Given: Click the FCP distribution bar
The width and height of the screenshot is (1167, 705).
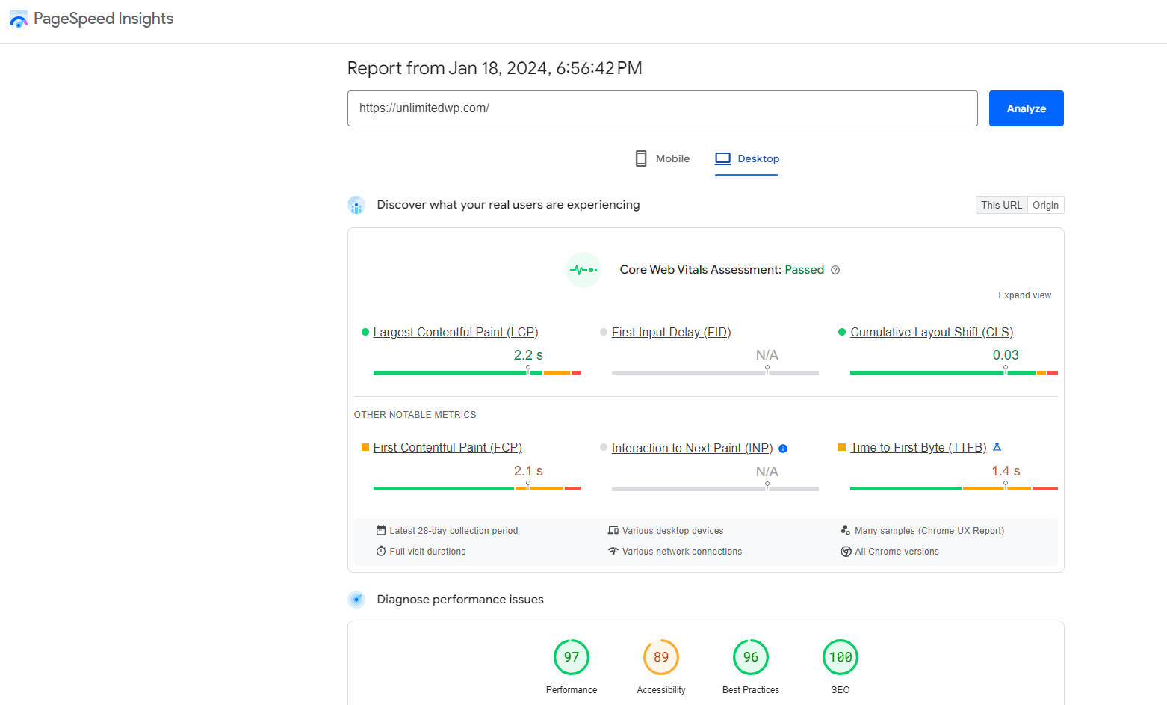Looking at the screenshot, I should coord(477,488).
